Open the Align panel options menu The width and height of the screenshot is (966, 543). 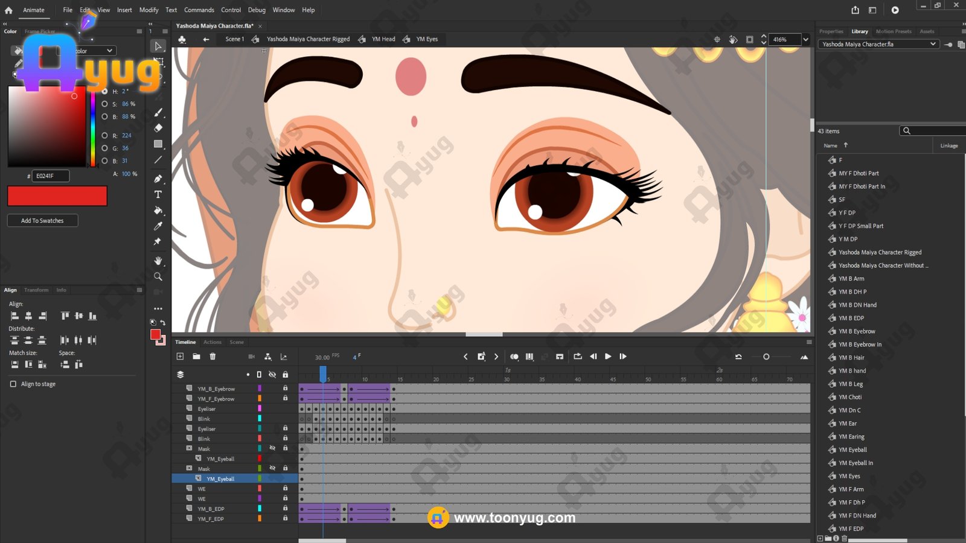click(x=139, y=290)
